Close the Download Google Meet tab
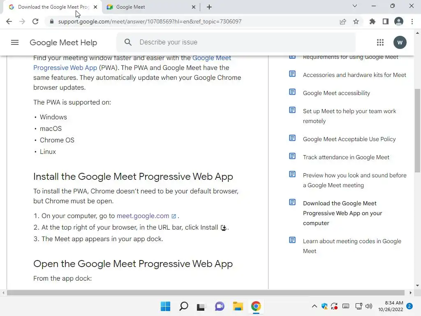This screenshot has height=316, width=421. click(95, 7)
